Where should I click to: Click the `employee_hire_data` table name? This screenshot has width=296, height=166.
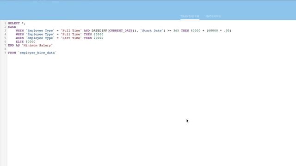(37, 53)
